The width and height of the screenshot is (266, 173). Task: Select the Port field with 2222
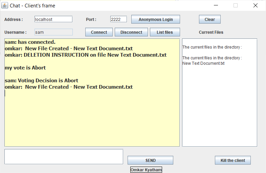118,19
